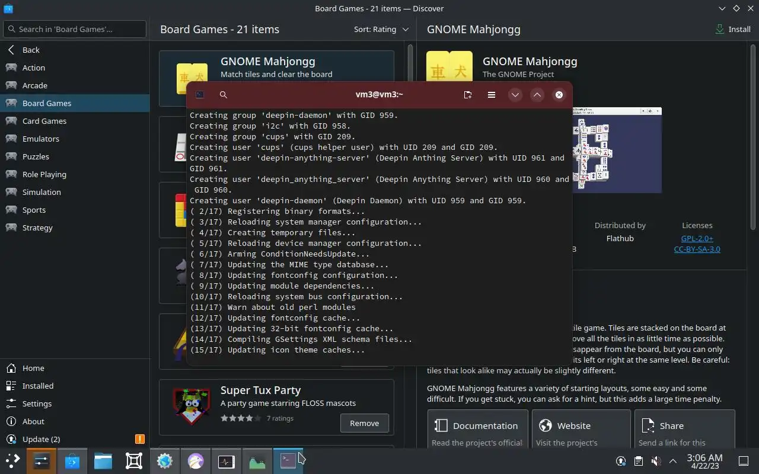Open Discover store taskbar icon
The height and width of the screenshot is (474, 759).
pyautogui.click(x=72, y=460)
